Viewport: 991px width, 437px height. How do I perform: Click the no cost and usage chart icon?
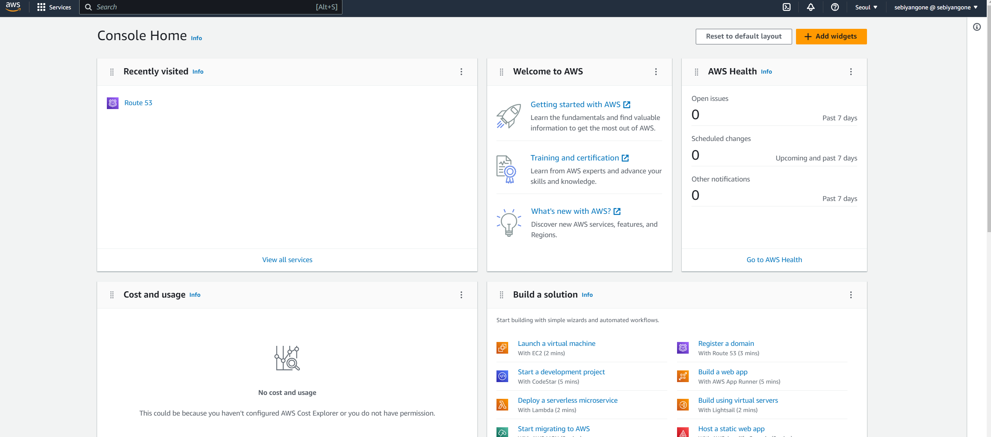tap(287, 358)
